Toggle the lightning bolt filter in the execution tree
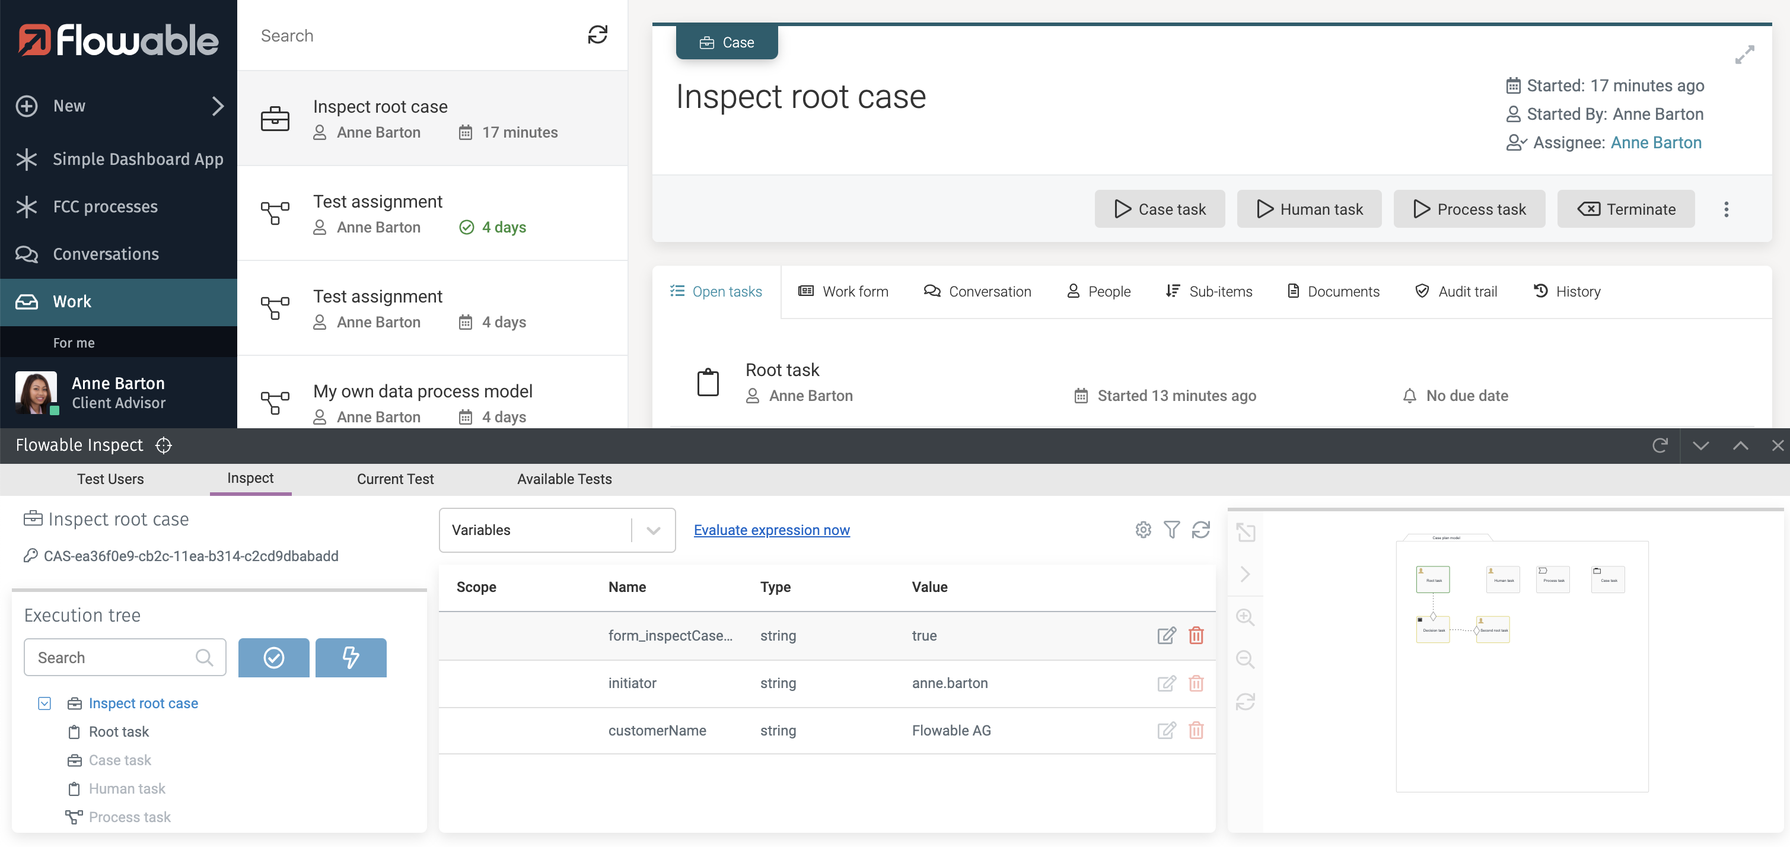 tap(351, 658)
